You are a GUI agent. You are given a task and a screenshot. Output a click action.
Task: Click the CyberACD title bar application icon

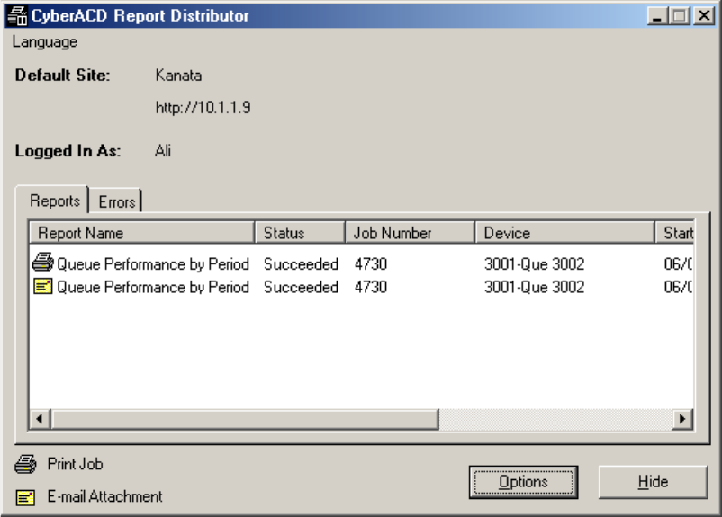pos(17,15)
